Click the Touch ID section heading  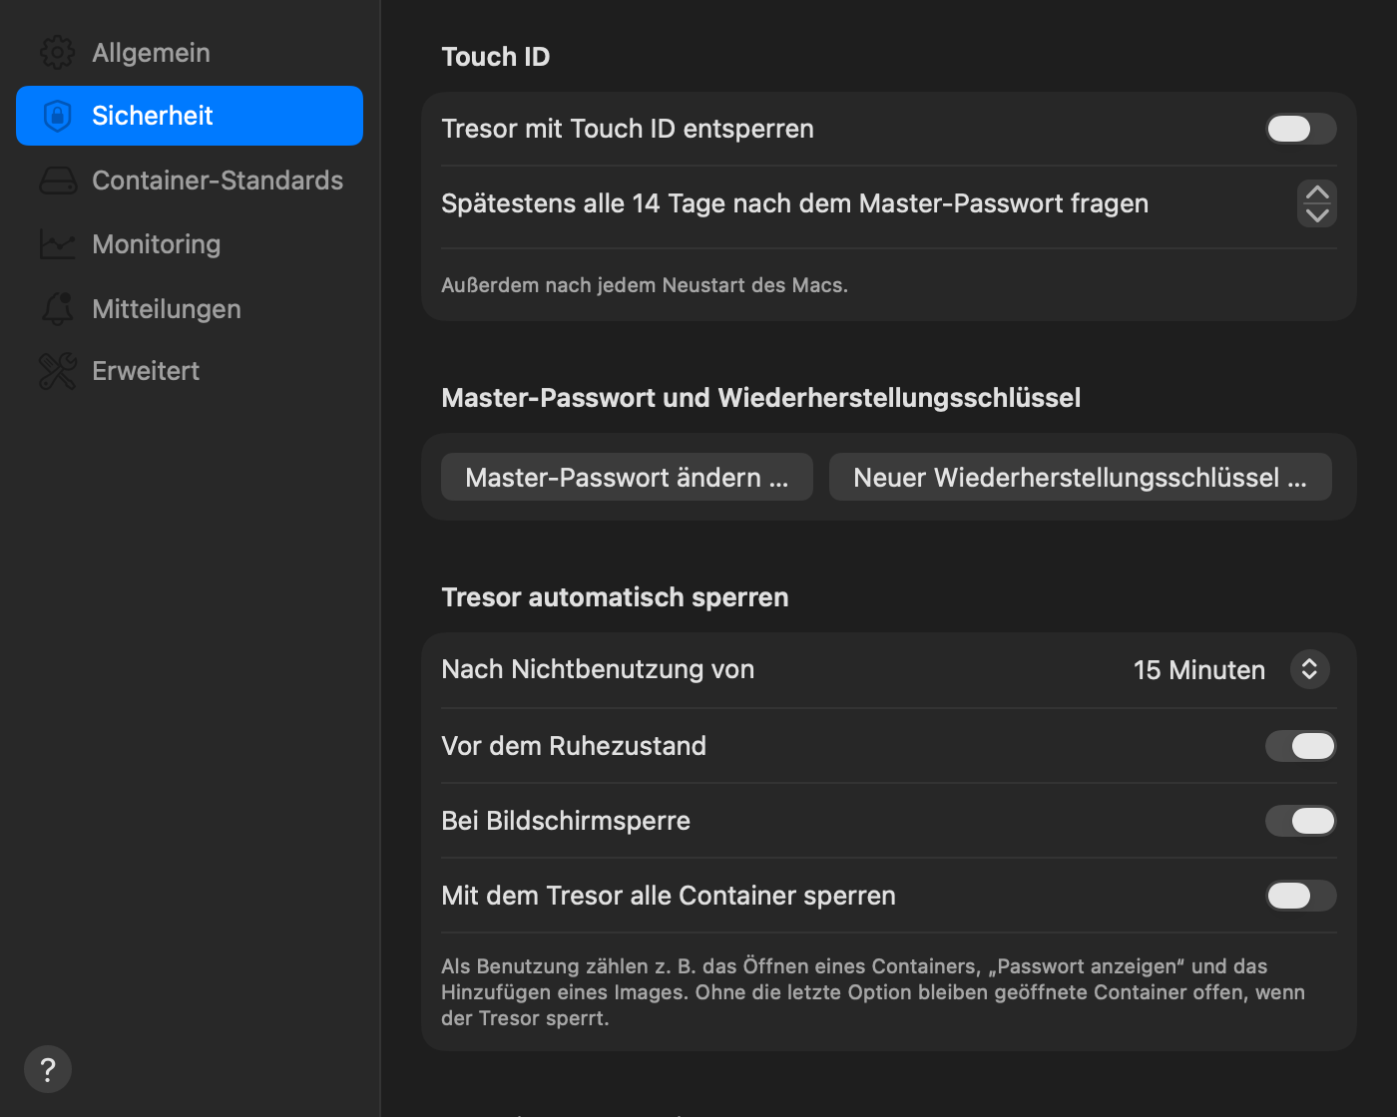(x=496, y=57)
